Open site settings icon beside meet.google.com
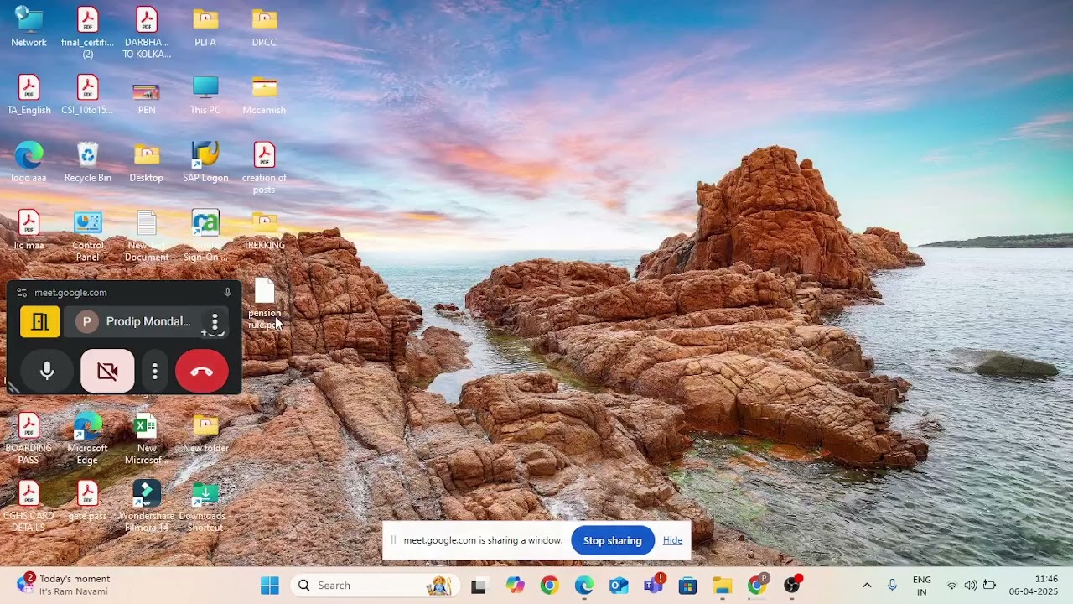The width and height of the screenshot is (1073, 604). [x=22, y=293]
